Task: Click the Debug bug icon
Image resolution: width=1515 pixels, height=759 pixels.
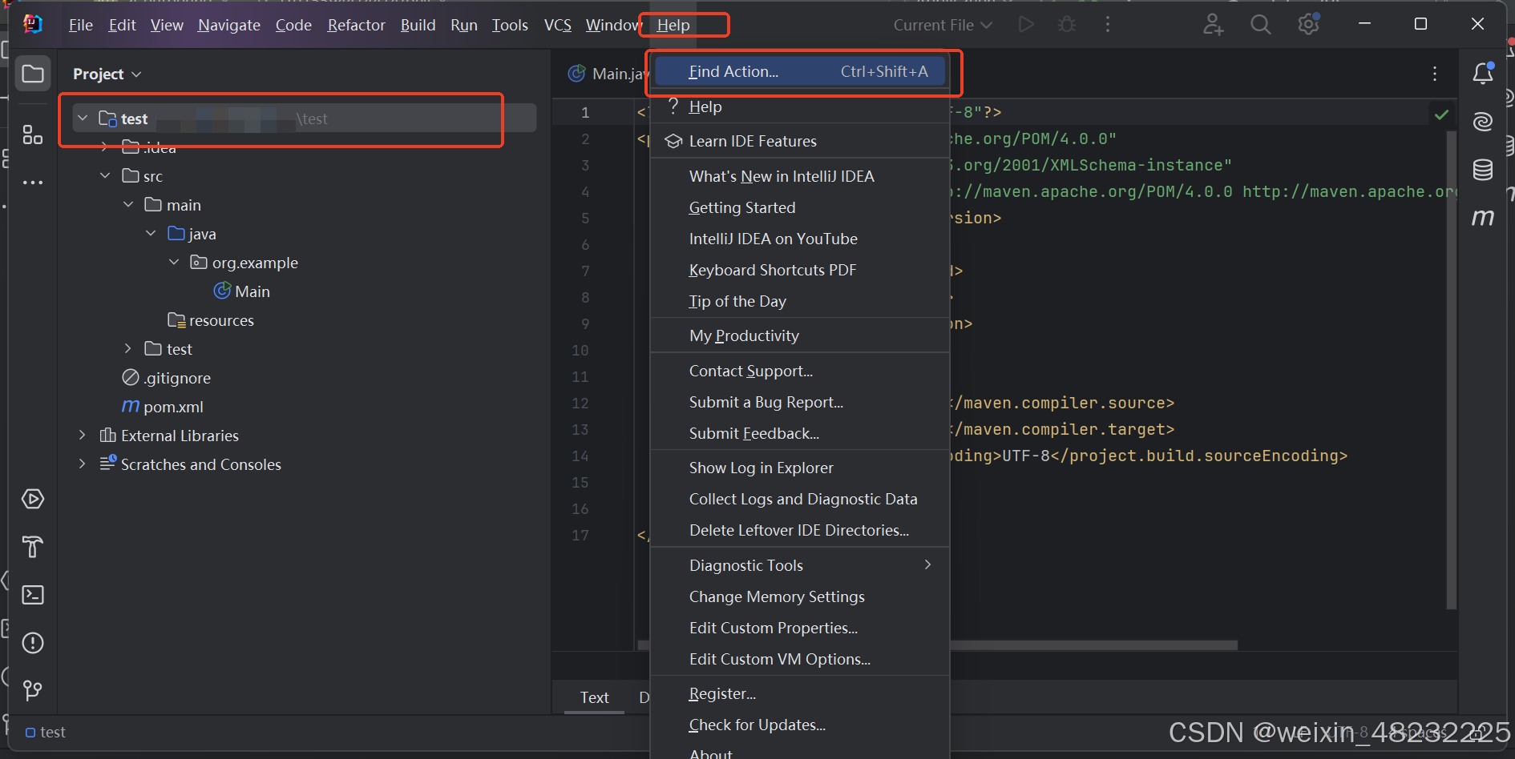Action: (x=1067, y=25)
